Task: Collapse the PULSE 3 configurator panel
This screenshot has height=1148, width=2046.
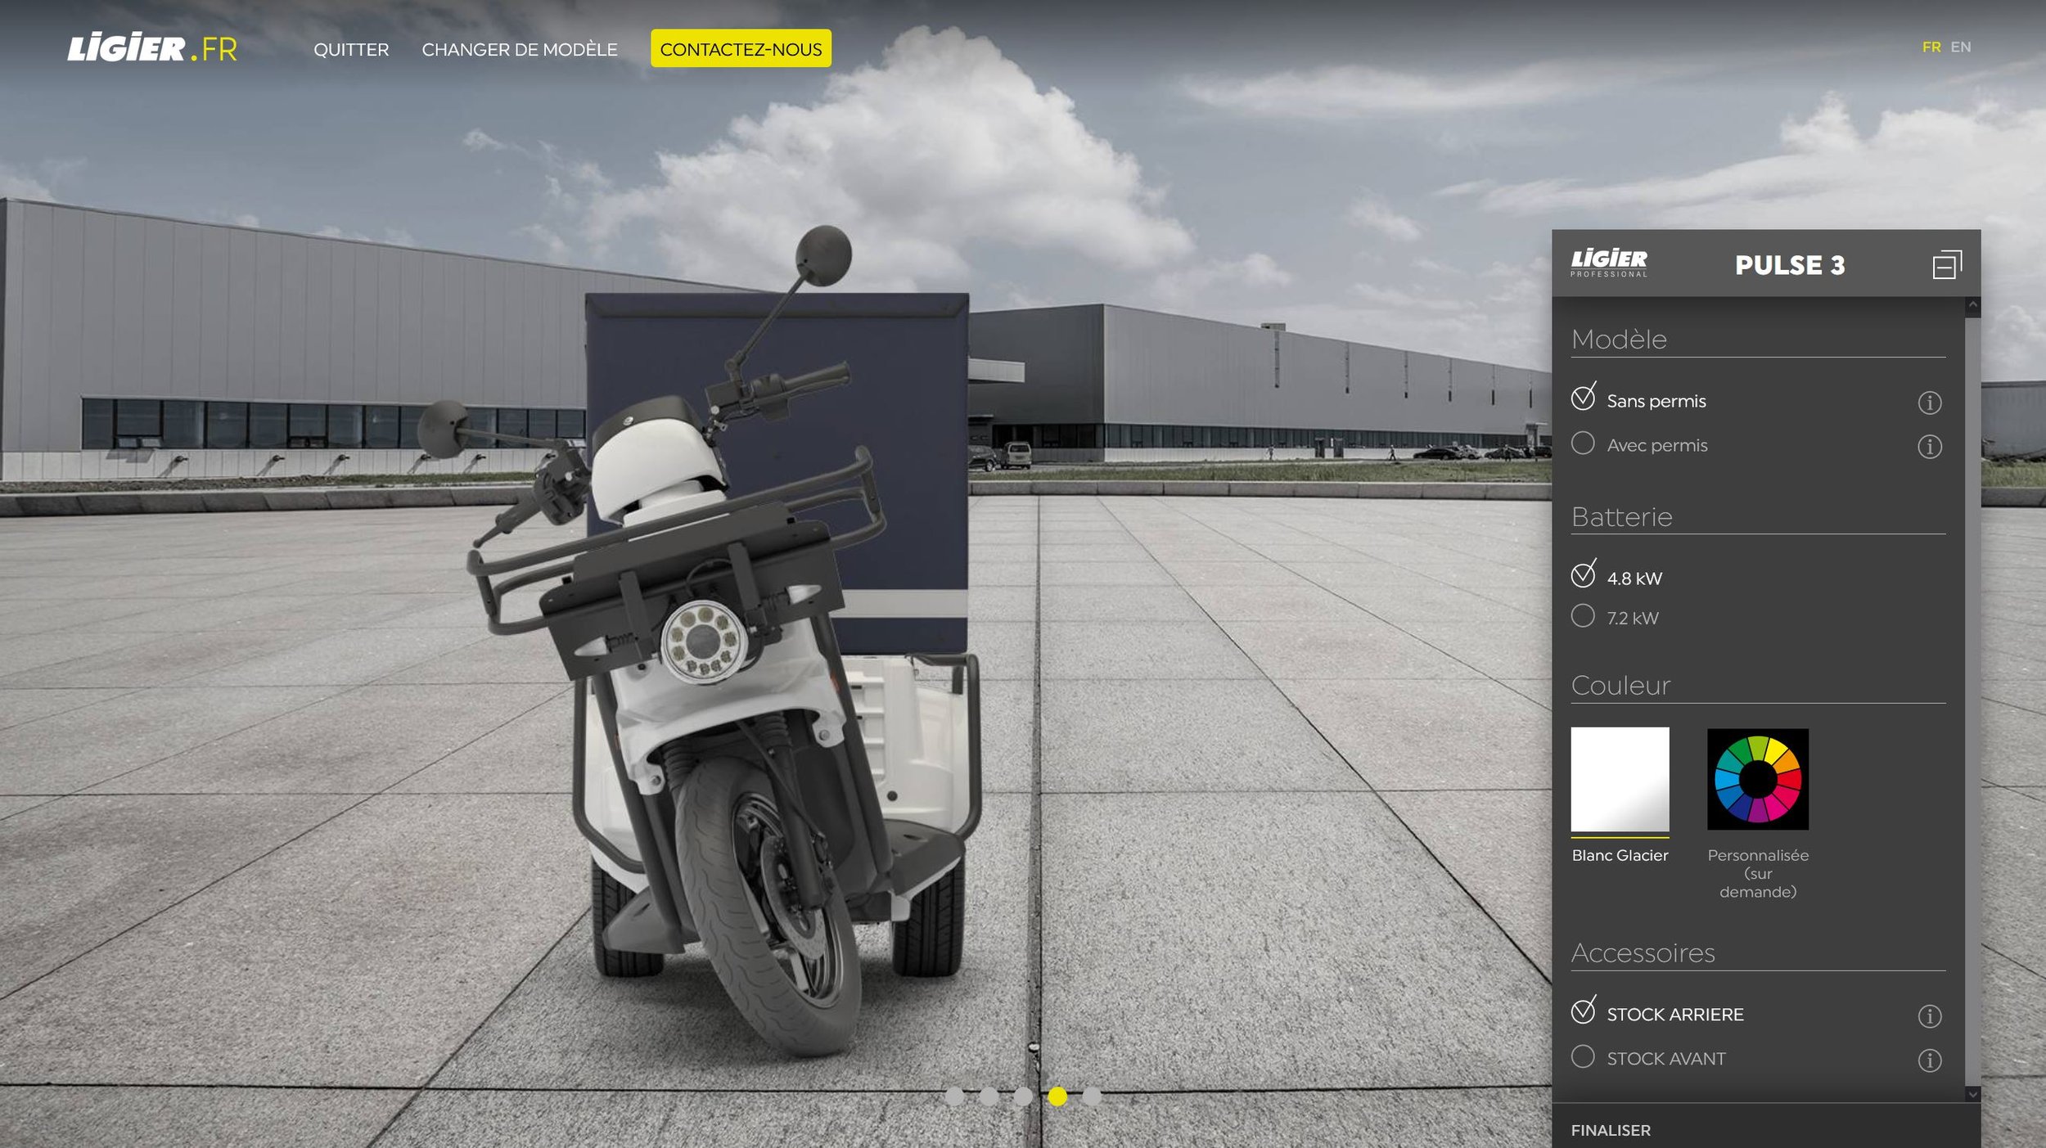Action: [x=1947, y=264]
